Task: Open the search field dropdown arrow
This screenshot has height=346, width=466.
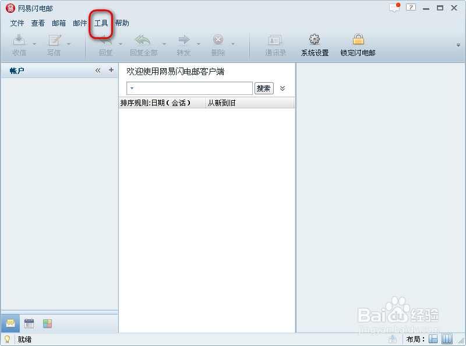Action: coord(132,89)
